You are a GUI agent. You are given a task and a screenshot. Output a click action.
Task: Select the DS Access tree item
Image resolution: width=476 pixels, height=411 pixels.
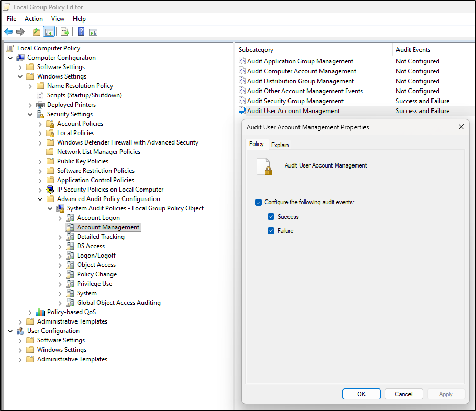pos(91,246)
